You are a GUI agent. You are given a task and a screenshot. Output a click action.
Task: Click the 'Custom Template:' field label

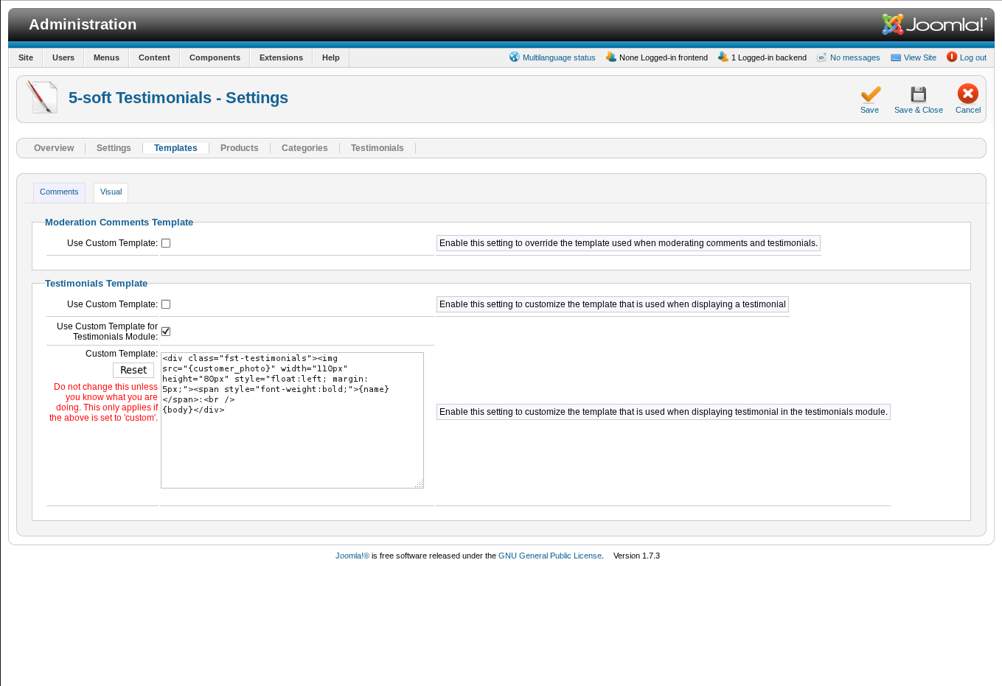pyautogui.click(x=122, y=354)
